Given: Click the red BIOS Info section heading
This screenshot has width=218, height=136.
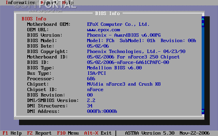Looking at the screenshot, I should tap(34, 19).
